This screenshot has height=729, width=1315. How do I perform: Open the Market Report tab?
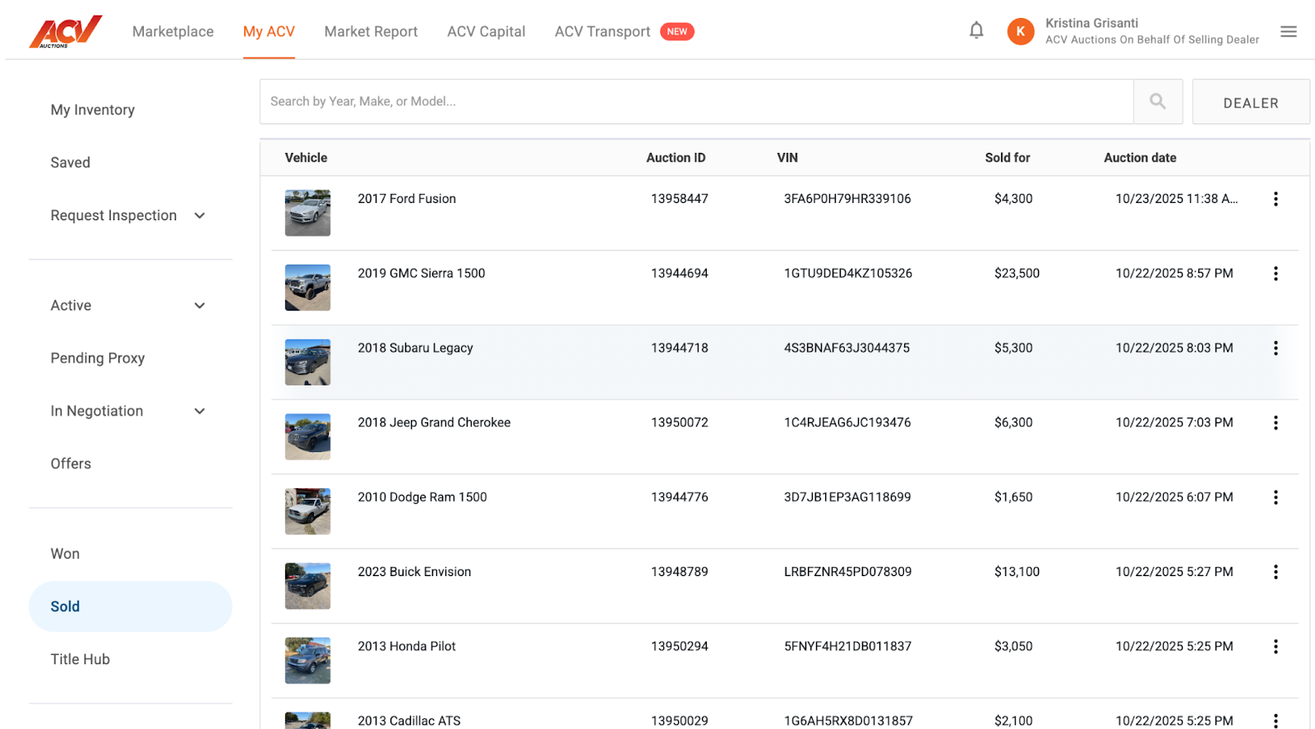point(371,31)
